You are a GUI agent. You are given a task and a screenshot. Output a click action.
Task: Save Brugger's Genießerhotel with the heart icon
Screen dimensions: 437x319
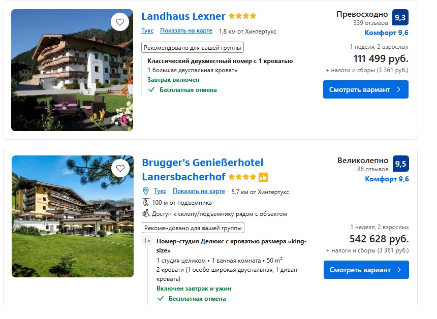pos(120,168)
